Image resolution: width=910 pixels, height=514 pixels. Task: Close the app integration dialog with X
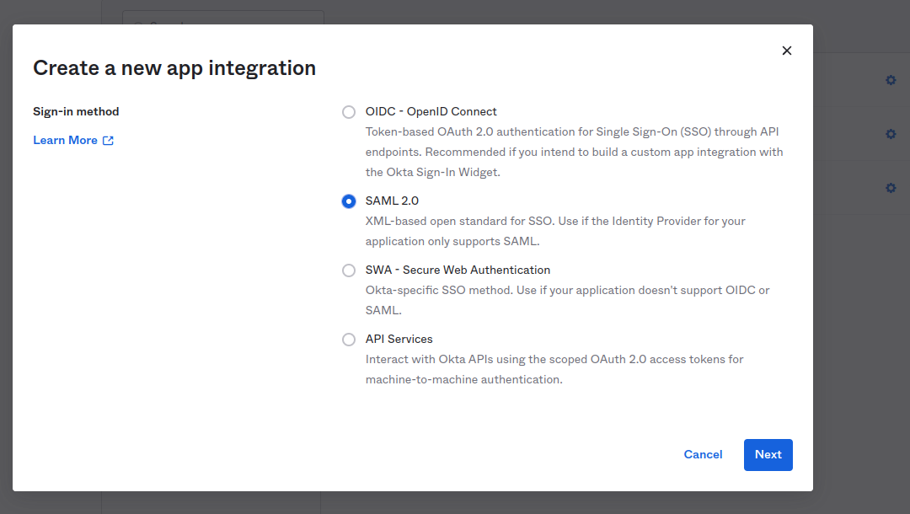[x=786, y=51]
